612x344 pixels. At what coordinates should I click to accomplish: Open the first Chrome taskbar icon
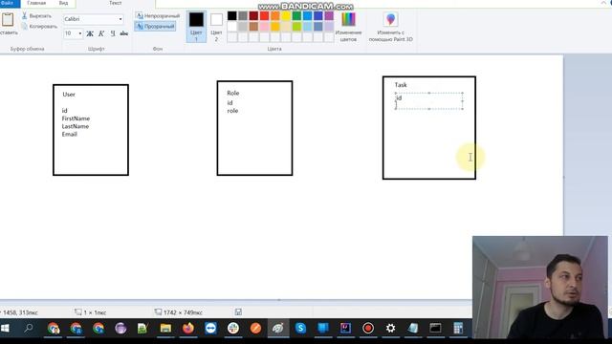pos(54,328)
